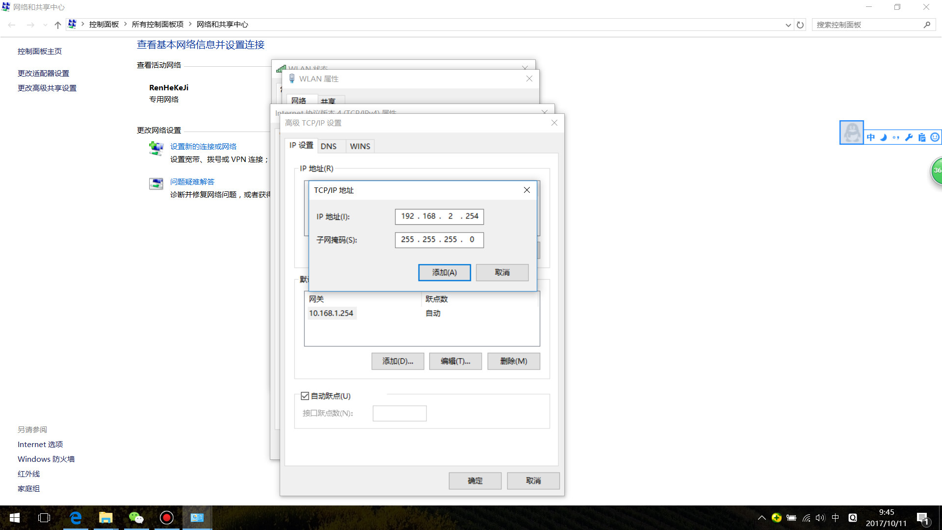Open Microsoft Edge from taskbar

click(x=76, y=518)
